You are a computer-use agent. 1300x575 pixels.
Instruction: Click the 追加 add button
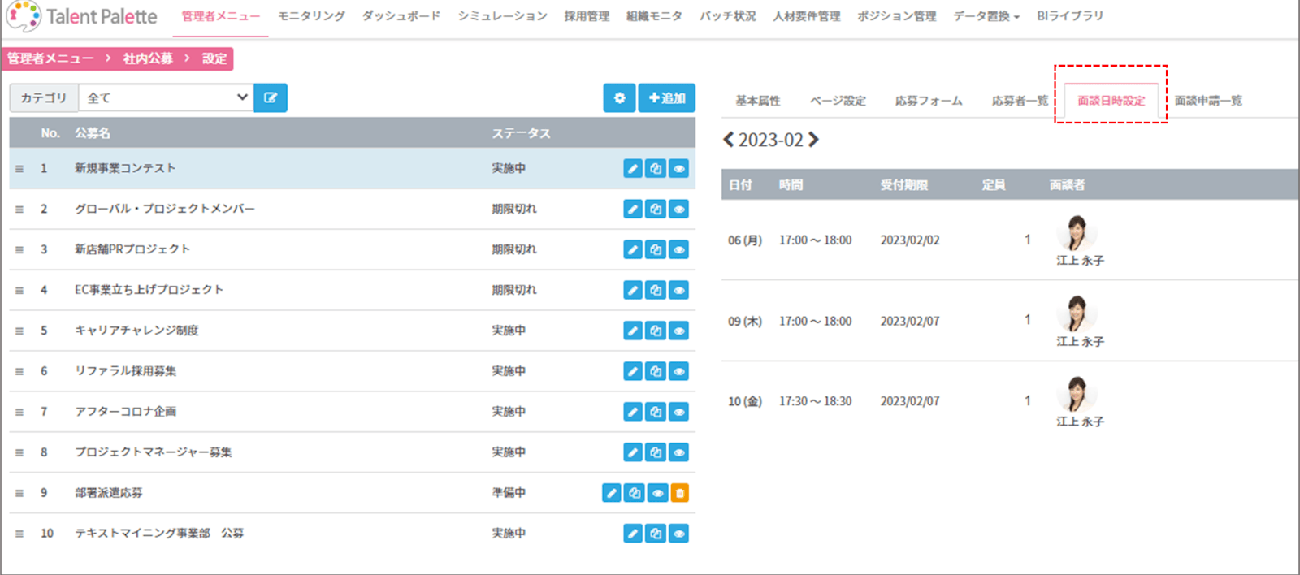tap(667, 98)
